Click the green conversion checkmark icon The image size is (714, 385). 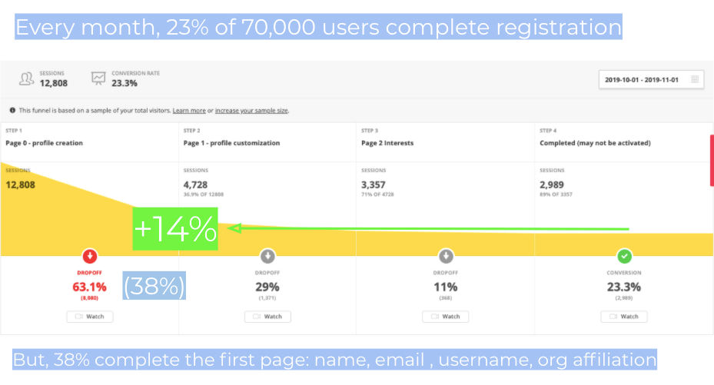[624, 256]
